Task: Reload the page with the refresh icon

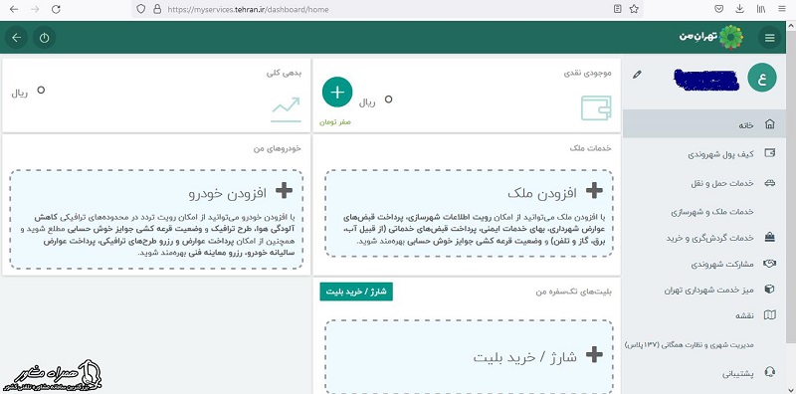Action: pos(56,9)
